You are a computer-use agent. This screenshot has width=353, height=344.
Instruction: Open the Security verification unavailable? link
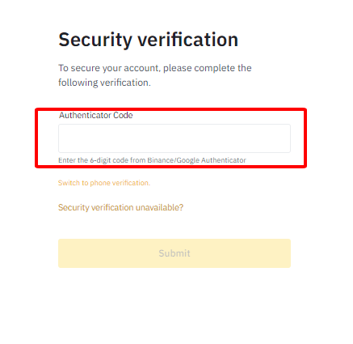120,207
